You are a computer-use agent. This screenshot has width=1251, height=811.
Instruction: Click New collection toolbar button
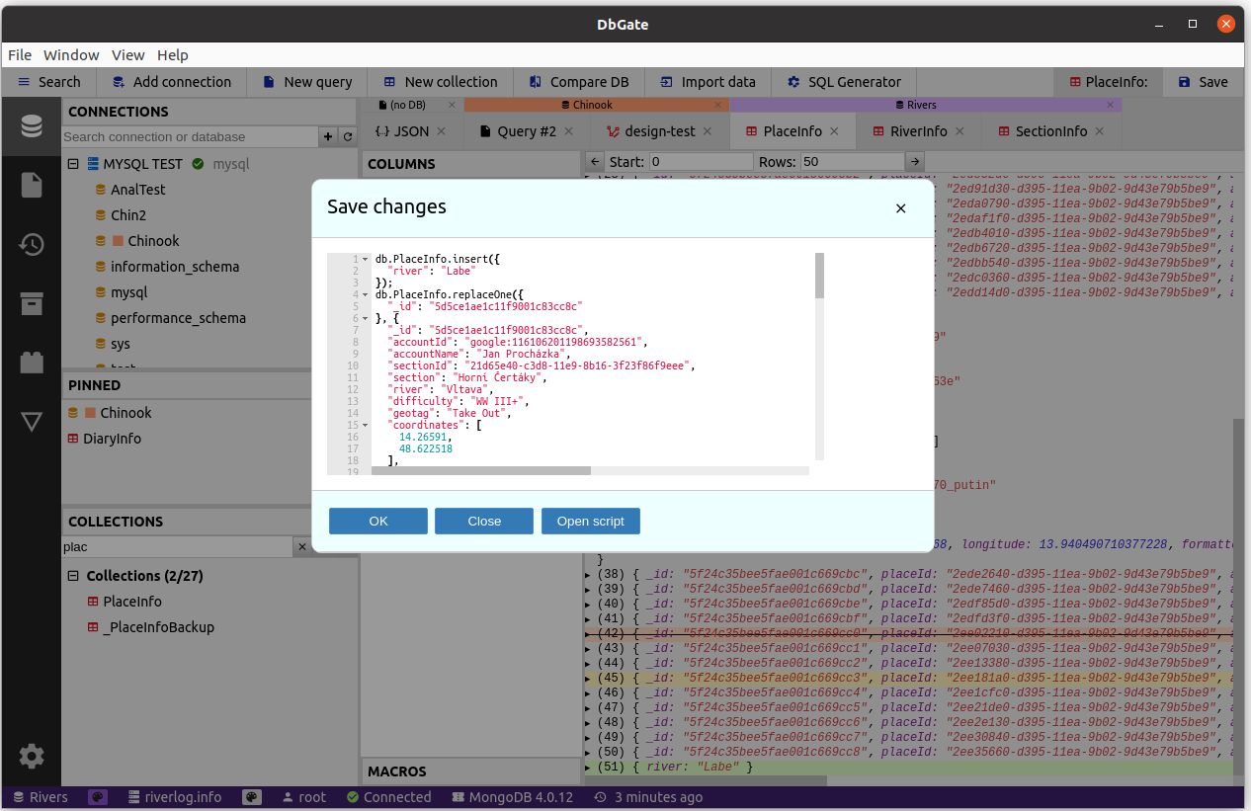[441, 82]
